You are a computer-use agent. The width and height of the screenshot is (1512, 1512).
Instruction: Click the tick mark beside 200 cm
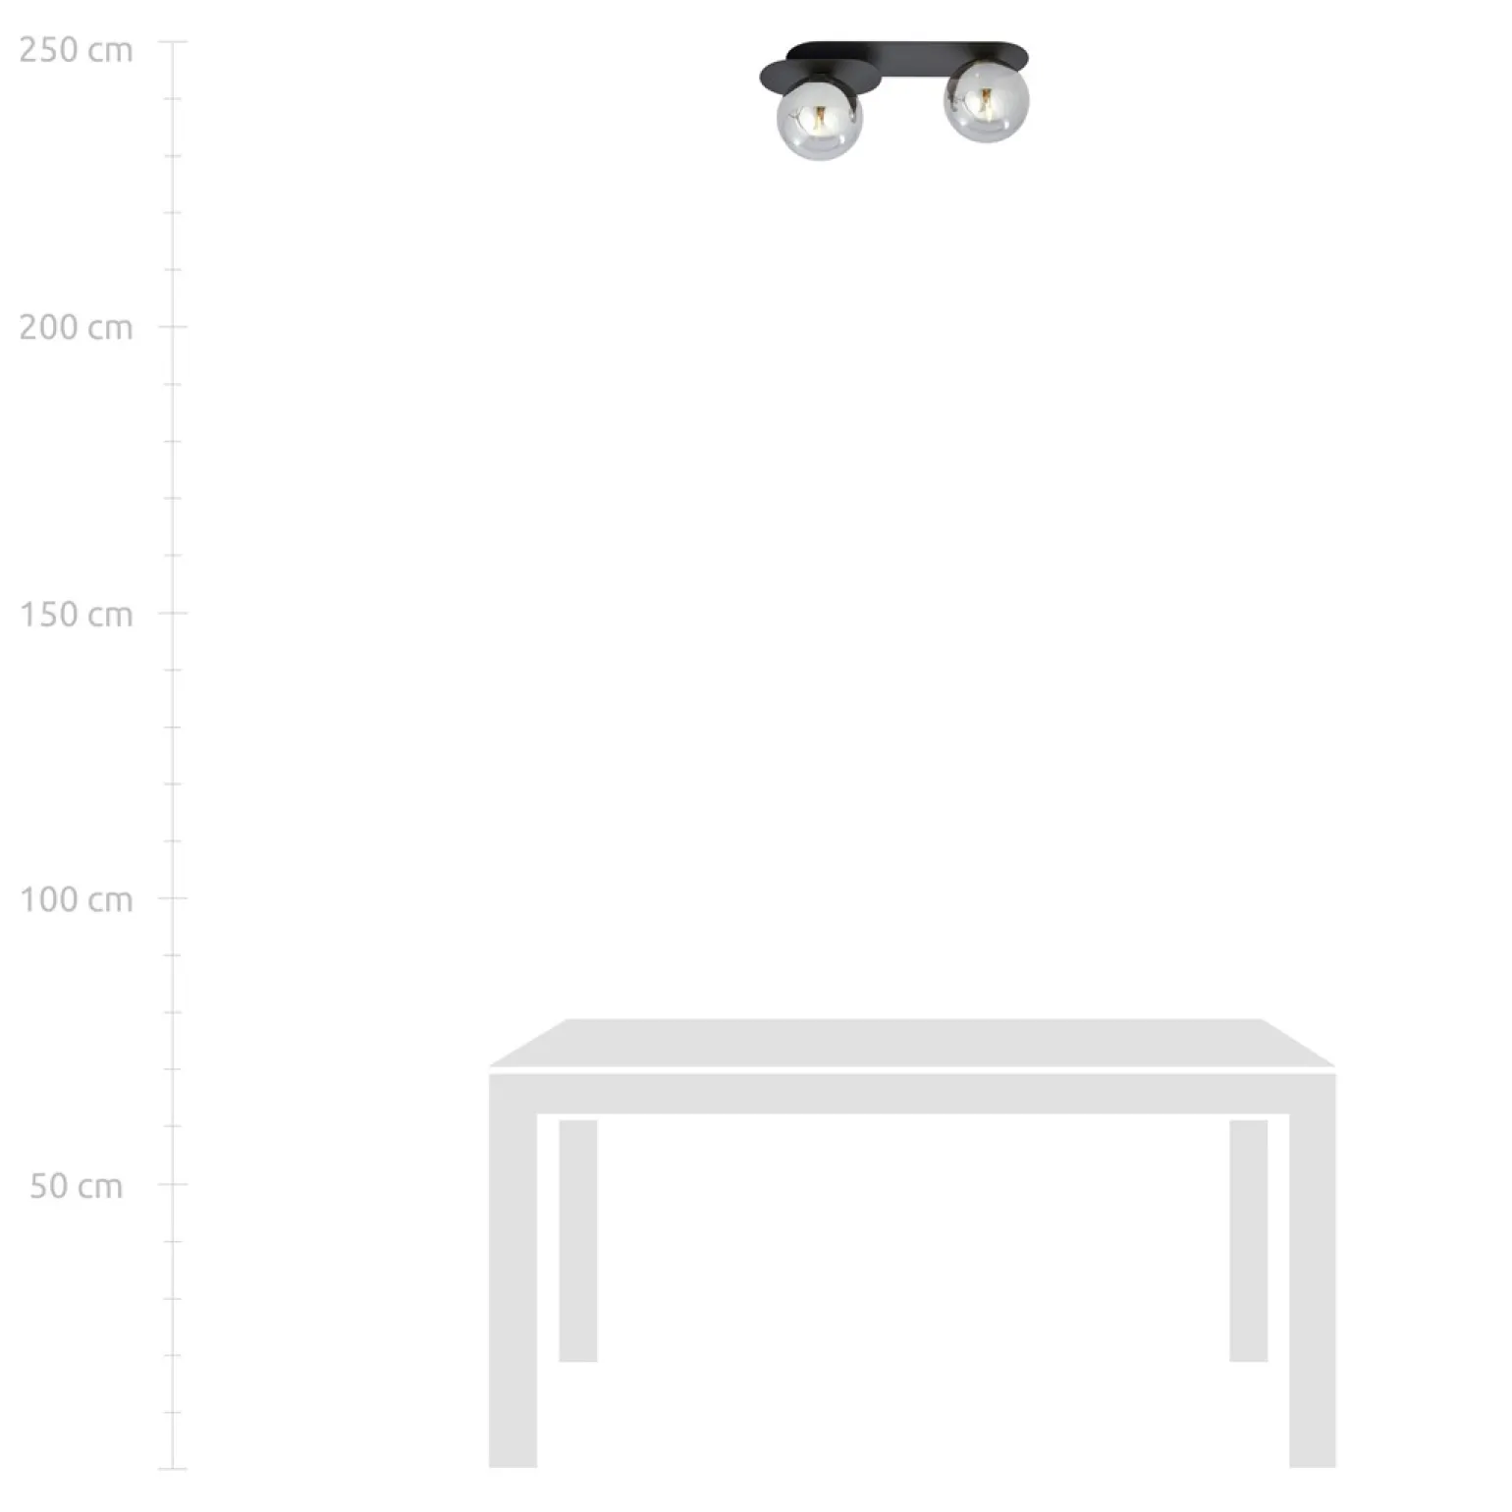[x=173, y=327]
